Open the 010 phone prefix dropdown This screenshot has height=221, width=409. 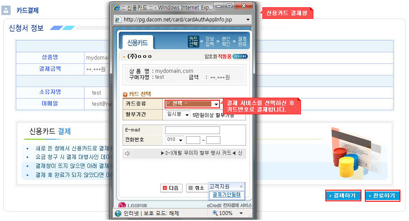(180, 140)
